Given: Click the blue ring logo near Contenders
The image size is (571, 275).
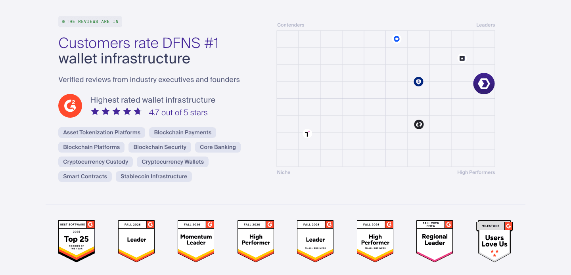Looking at the screenshot, I should (397, 39).
